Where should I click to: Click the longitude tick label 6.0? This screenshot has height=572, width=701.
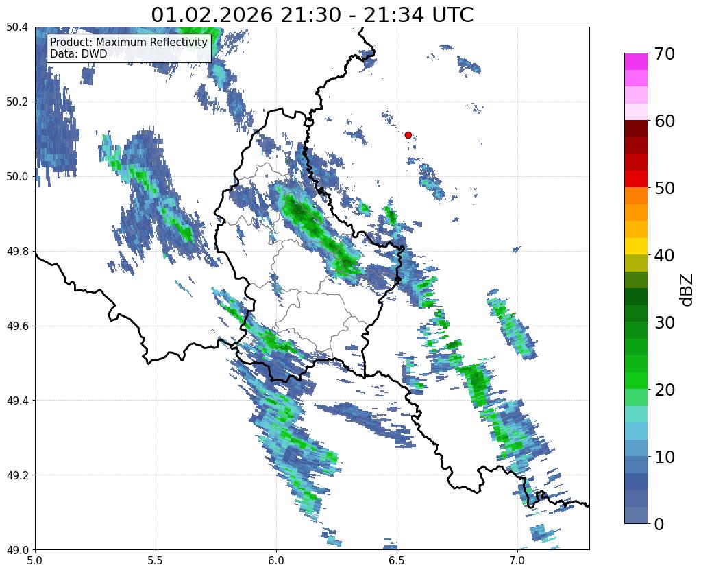pyautogui.click(x=276, y=560)
